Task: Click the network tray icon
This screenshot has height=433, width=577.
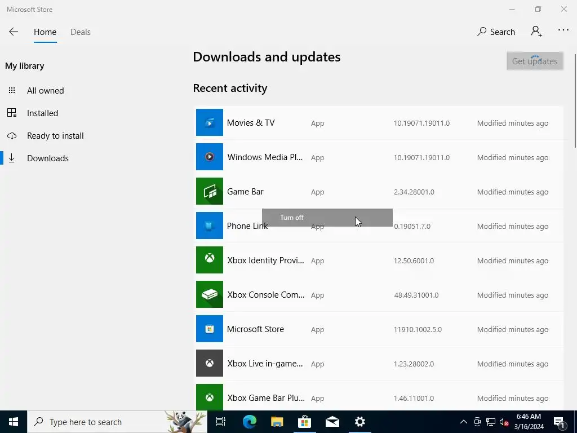Action: pos(491,422)
